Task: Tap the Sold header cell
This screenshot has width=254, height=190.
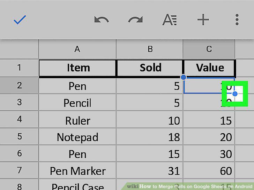Action: [150, 68]
